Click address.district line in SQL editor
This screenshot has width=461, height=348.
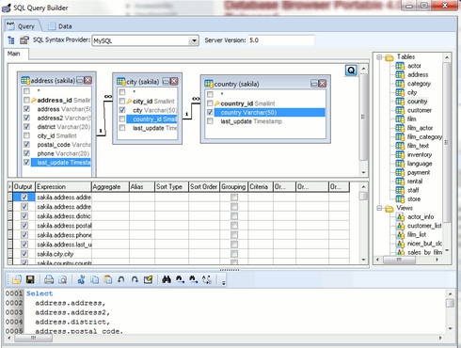click(x=72, y=322)
